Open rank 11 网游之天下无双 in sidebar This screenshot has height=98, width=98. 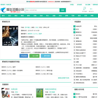click(x=81, y=56)
